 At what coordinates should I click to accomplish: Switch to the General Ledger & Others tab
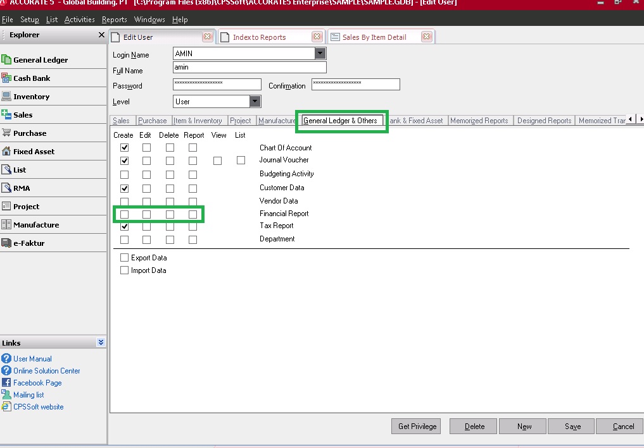pyautogui.click(x=342, y=120)
